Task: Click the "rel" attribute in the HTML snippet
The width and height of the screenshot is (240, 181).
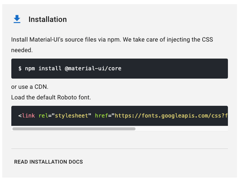Action: [43, 116]
